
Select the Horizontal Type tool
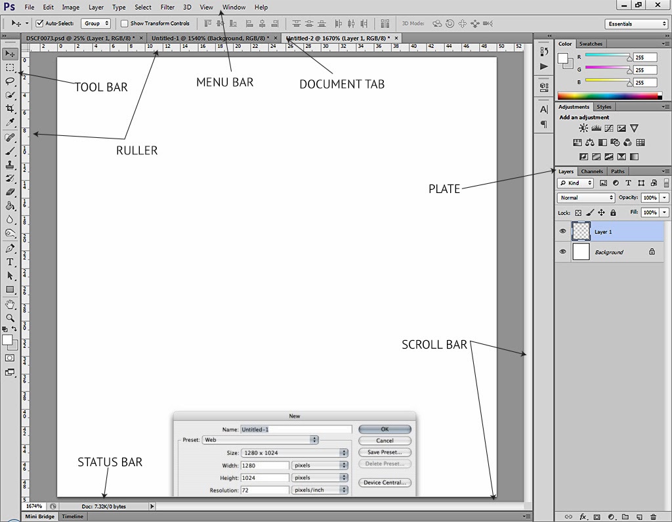point(10,261)
